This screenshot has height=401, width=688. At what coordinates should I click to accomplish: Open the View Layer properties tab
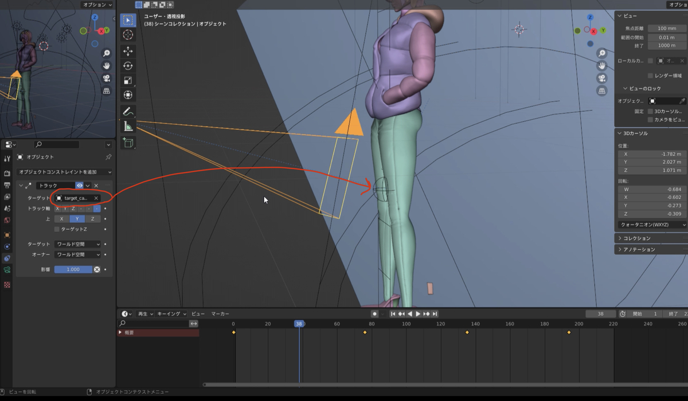pyautogui.click(x=7, y=196)
